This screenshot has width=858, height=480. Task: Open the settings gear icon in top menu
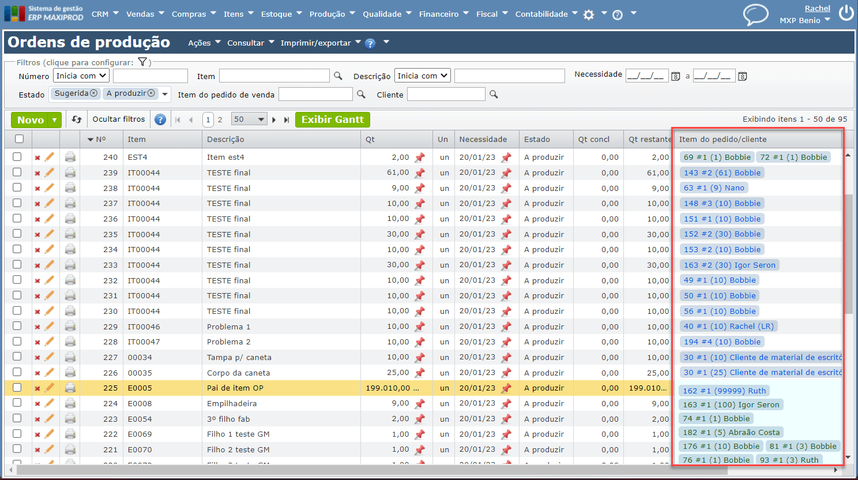pos(589,14)
